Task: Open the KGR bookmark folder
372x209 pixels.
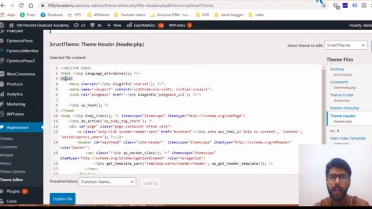Action: 202,15
